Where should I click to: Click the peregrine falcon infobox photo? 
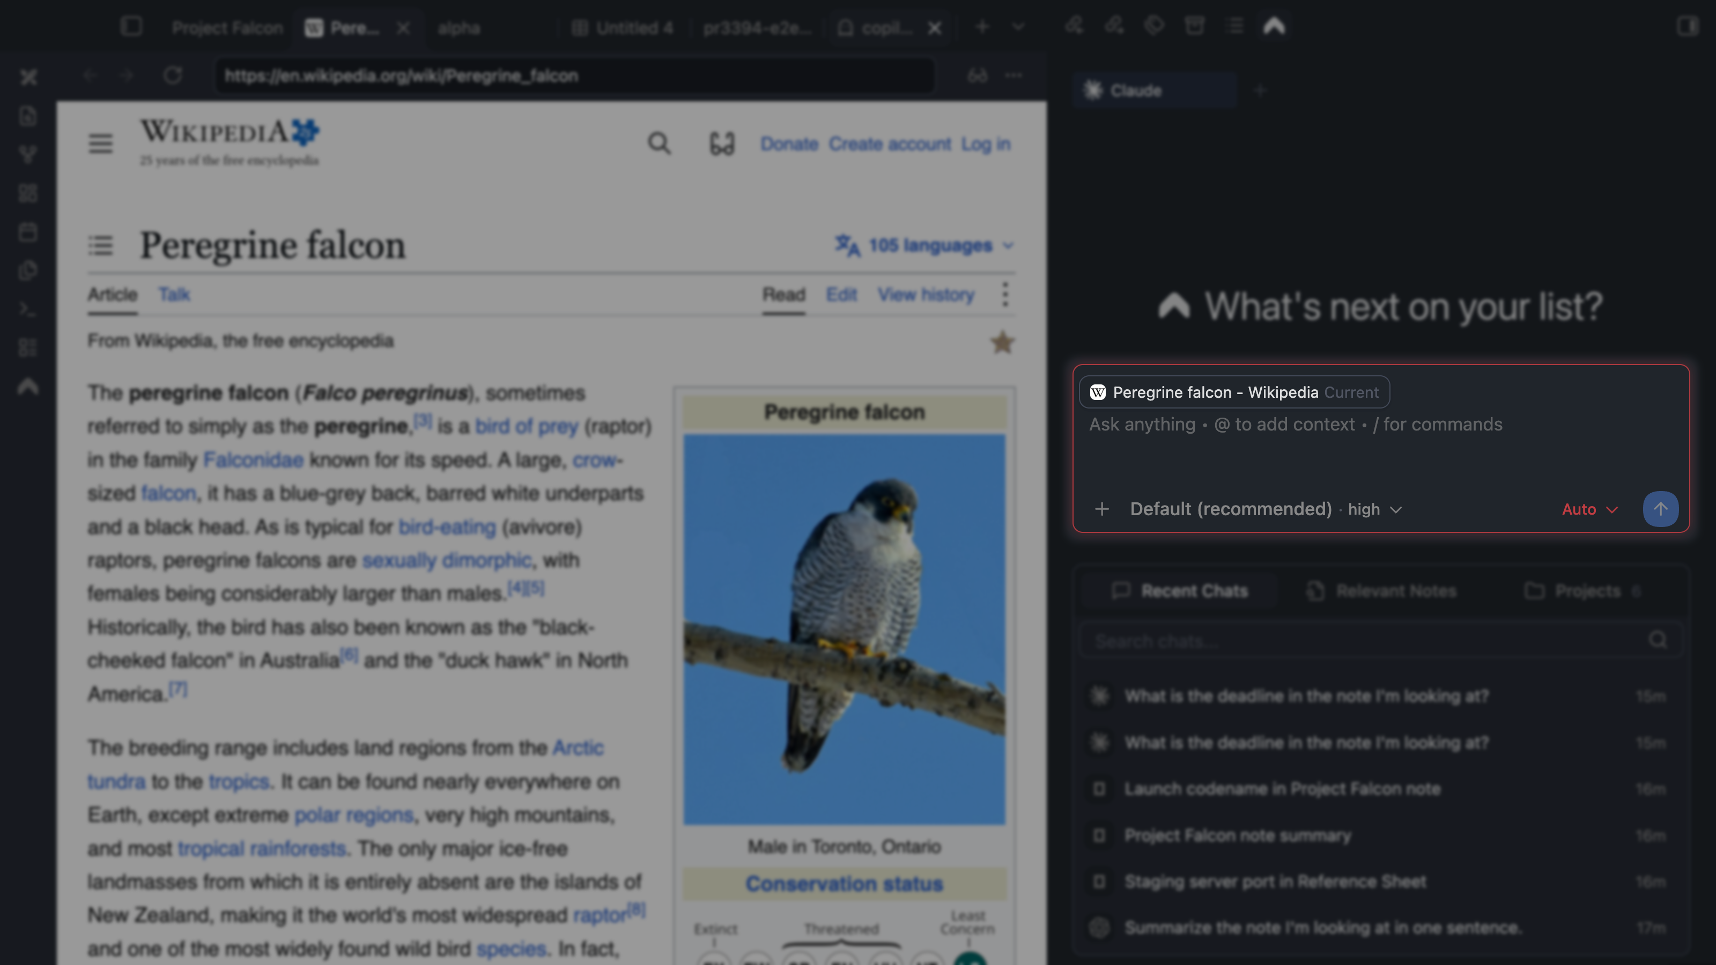pyautogui.click(x=844, y=629)
